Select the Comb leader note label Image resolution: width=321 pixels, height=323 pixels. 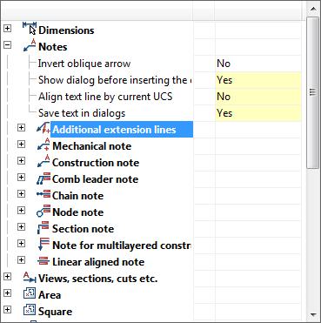click(96, 179)
